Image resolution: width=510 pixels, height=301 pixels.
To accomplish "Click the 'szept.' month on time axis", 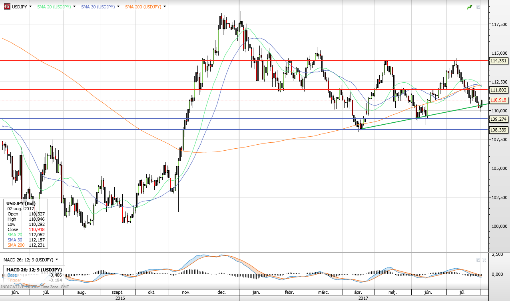I will (117, 292).
